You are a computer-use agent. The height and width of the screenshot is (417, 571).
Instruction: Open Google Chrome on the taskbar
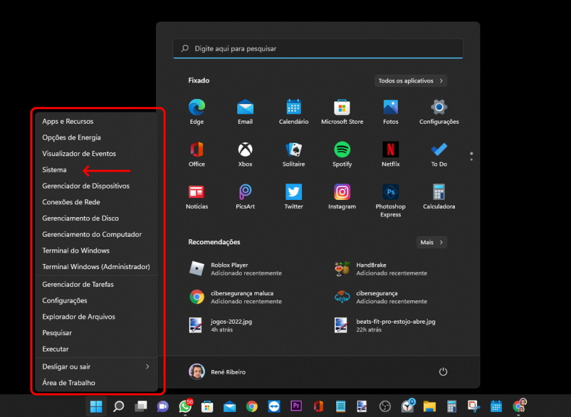click(252, 406)
